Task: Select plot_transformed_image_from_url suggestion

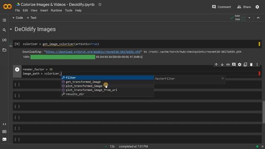Action: [x=108, y=90]
